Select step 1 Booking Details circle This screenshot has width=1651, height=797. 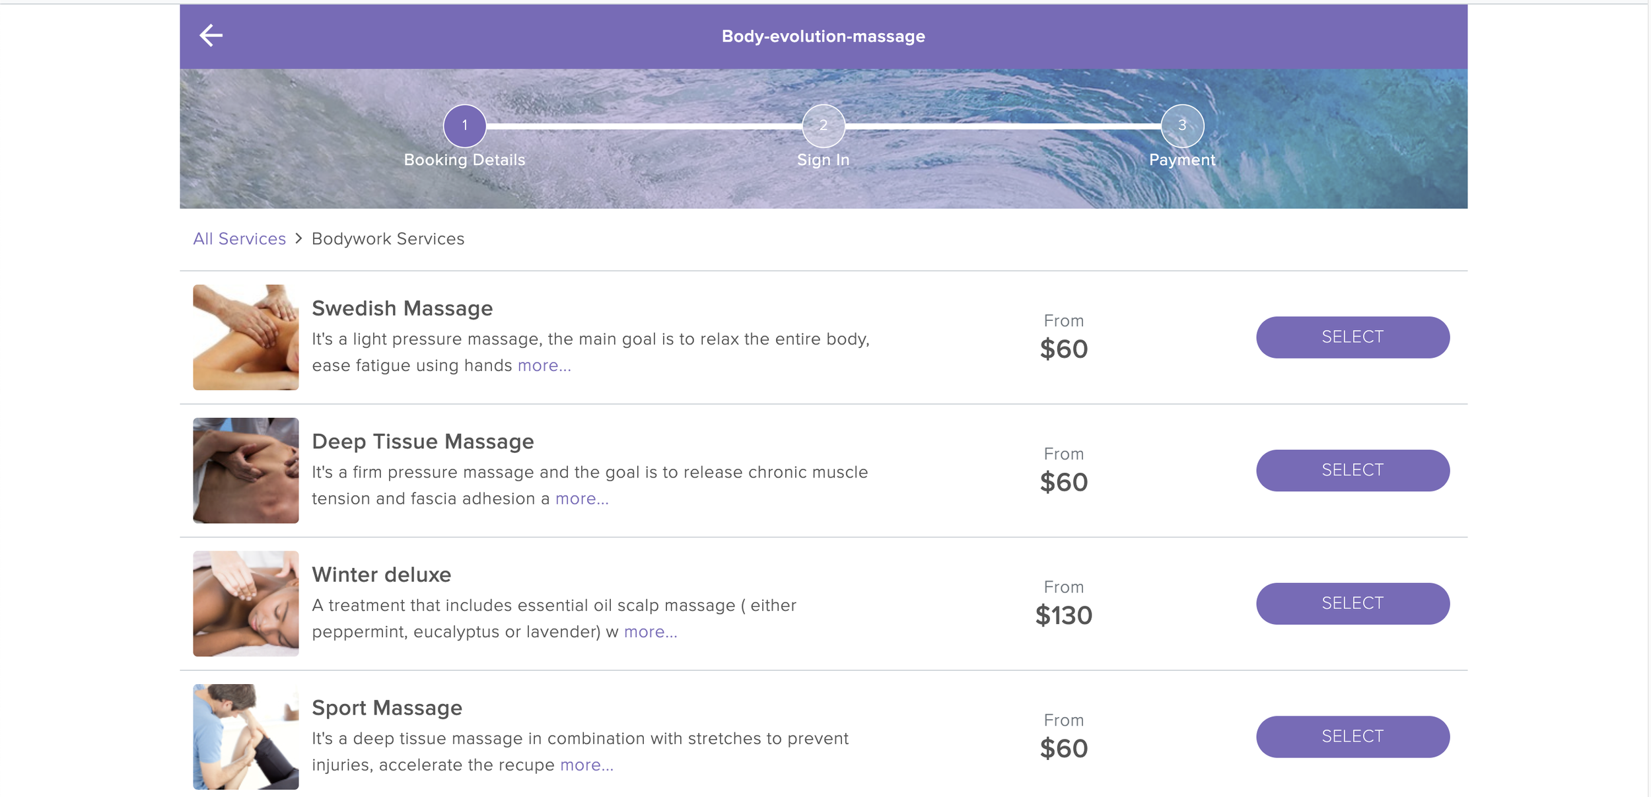(464, 125)
